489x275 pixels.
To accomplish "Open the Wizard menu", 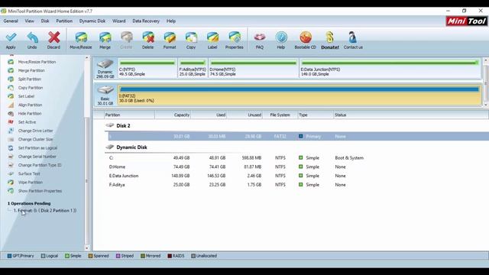I will tap(119, 21).
